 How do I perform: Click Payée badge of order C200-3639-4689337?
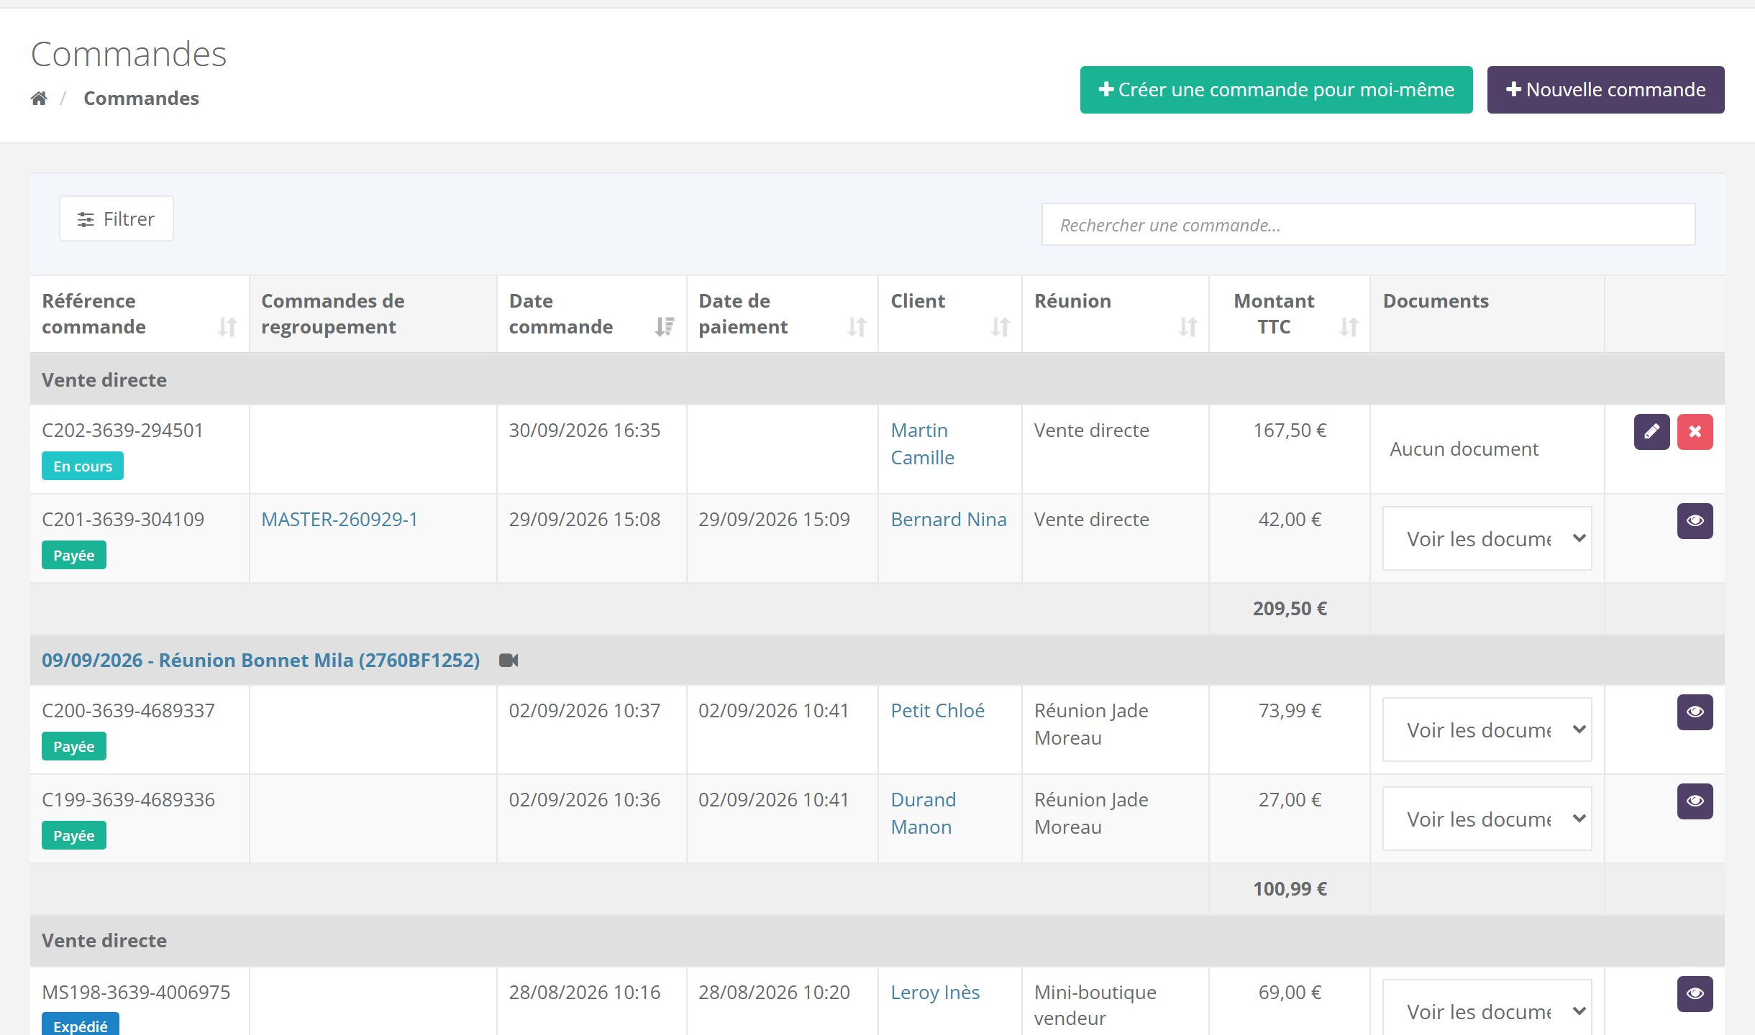click(74, 747)
